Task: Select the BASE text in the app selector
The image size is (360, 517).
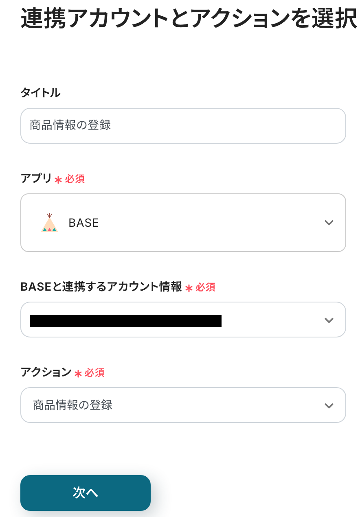Action: pyautogui.click(x=84, y=223)
